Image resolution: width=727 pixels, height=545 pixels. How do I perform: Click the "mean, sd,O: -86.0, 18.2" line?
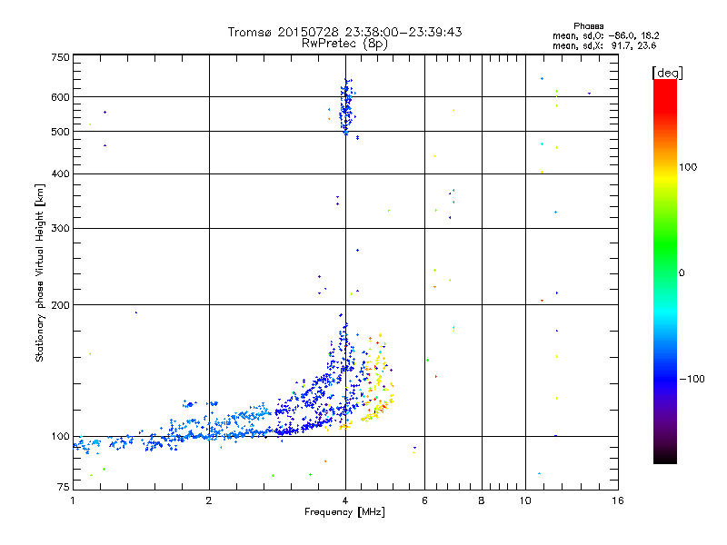pos(605,35)
